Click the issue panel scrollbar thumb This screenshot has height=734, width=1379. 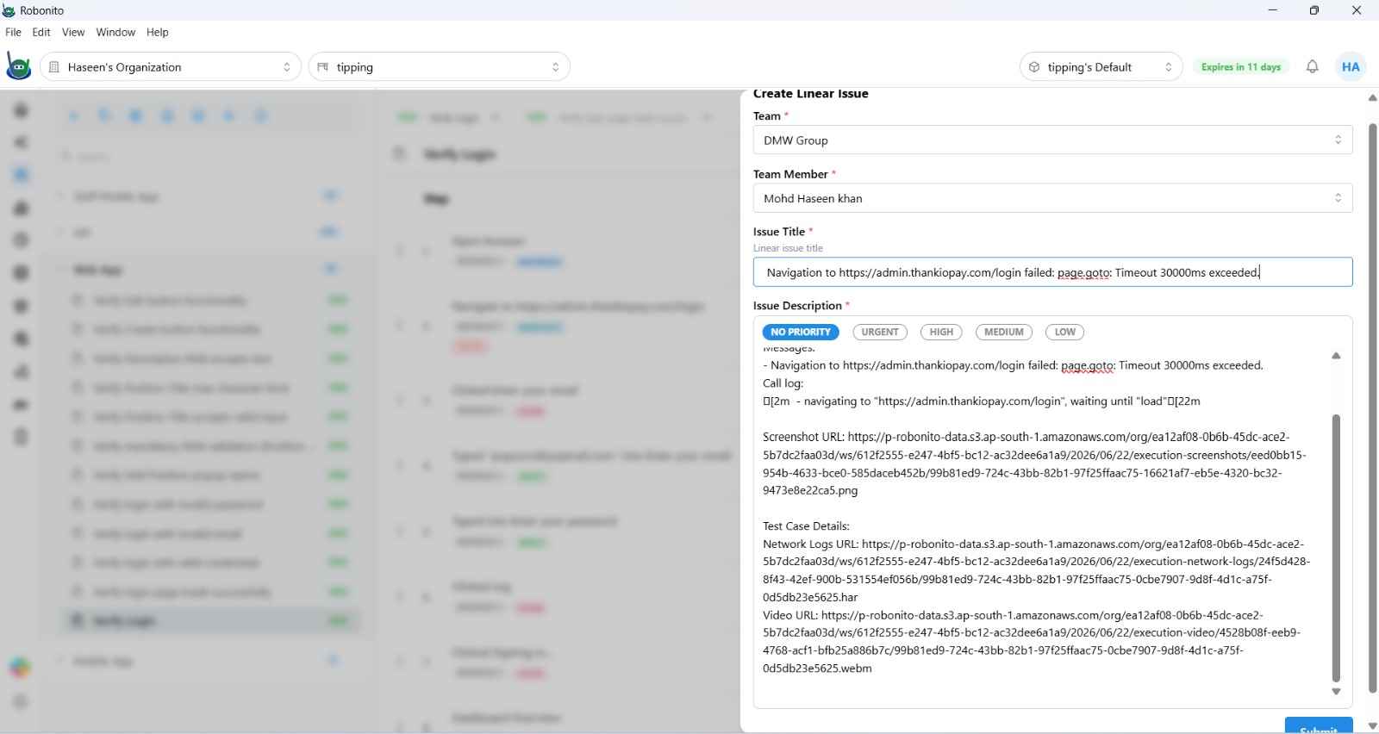pyautogui.click(x=1372, y=407)
